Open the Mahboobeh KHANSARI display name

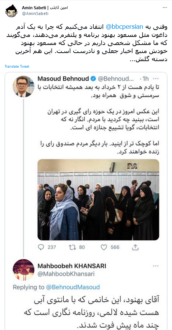click(72, 266)
